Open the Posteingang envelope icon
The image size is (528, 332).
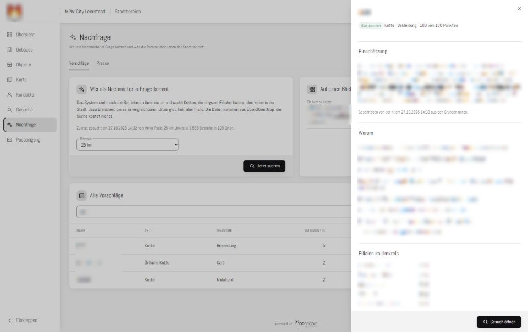tap(9, 140)
